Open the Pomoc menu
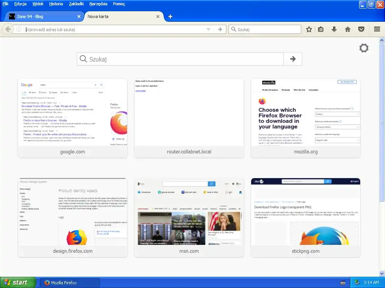Viewport: 385px width, 288px height. tap(119, 4)
